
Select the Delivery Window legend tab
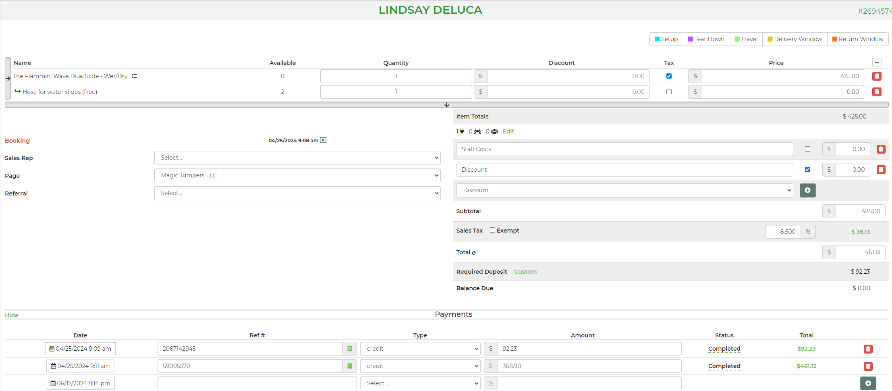pyautogui.click(x=795, y=39)
